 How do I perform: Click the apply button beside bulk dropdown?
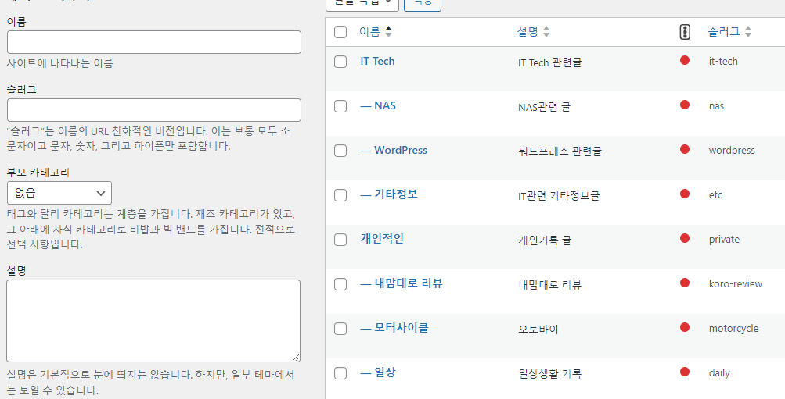423,5
